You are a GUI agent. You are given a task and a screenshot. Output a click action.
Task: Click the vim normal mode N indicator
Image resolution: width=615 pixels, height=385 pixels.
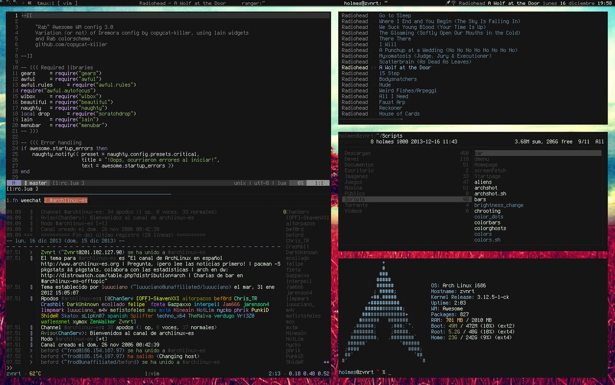pos(14,183)
